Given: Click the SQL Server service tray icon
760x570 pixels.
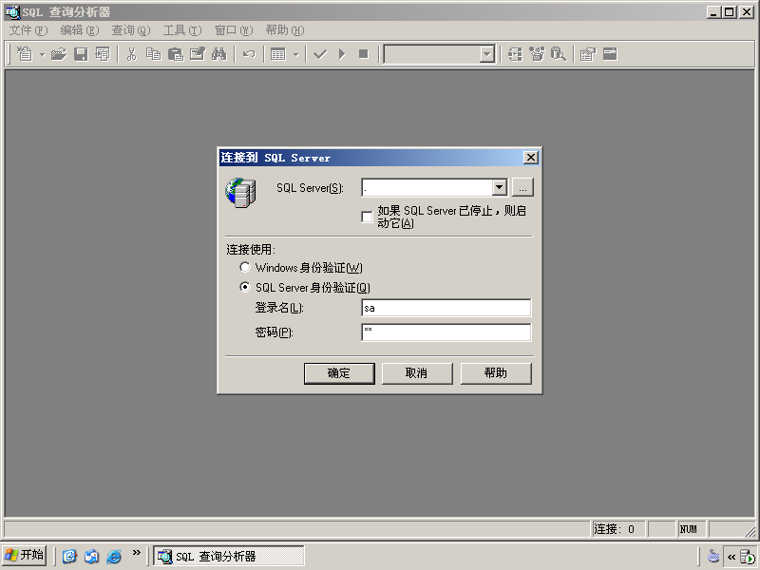Looking at the screenshot, I should (x=748, y=557).
